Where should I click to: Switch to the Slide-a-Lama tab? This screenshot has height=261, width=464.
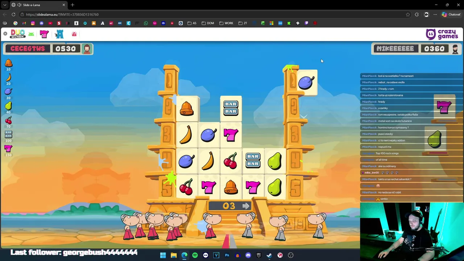click(39, 5)
